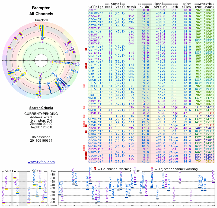The height and width of the screenshot is (208, 217).
Task: Select the WNLO-DT callsign in the table
Action: pos(95,98)
